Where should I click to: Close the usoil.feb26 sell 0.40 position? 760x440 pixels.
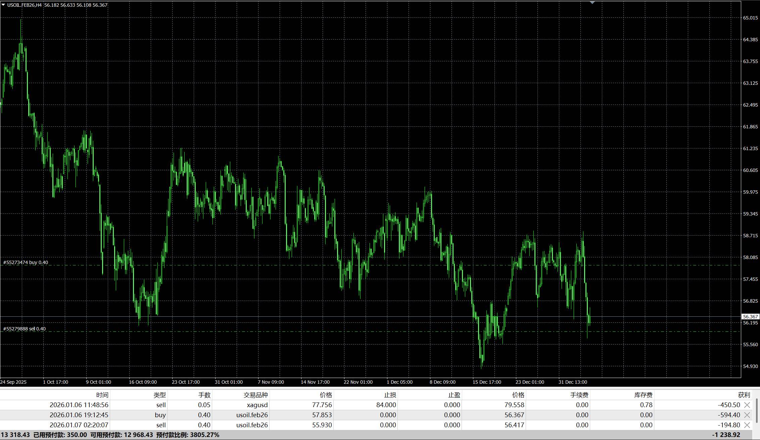(x=747, y=425)
